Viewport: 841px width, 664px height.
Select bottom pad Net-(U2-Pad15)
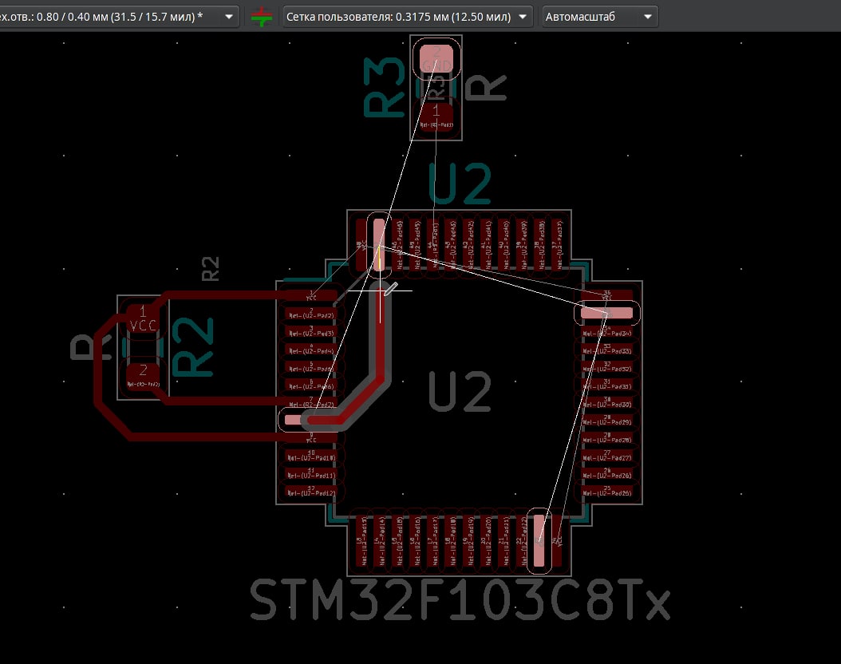coord(397,541)
